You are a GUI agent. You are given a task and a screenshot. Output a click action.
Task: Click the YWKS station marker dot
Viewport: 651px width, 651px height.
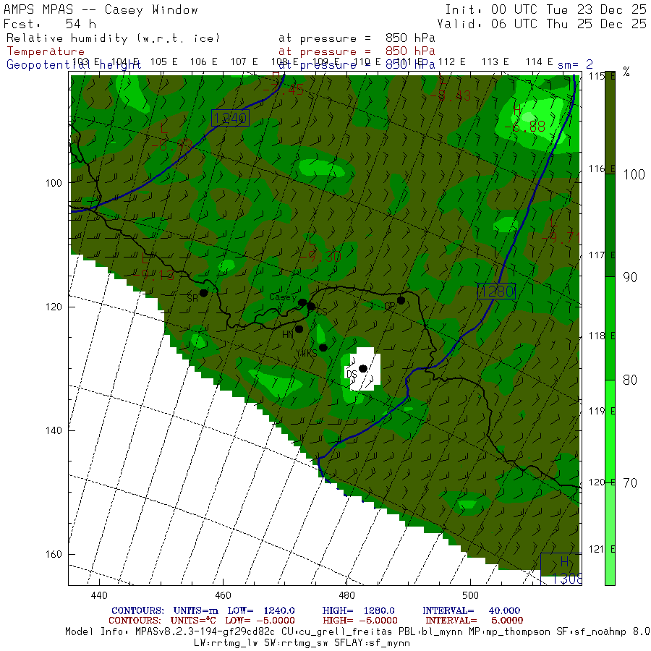[x=323, y=347]
